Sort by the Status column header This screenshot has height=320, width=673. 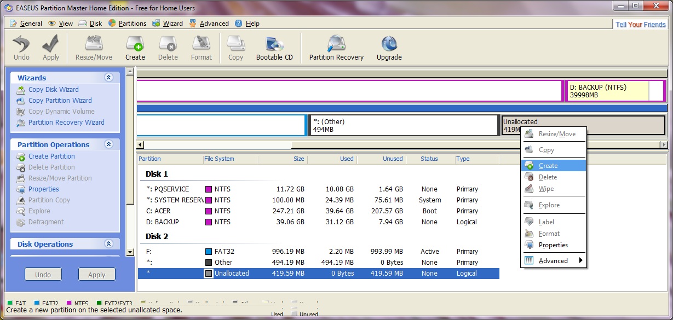[x=430, y=159]
